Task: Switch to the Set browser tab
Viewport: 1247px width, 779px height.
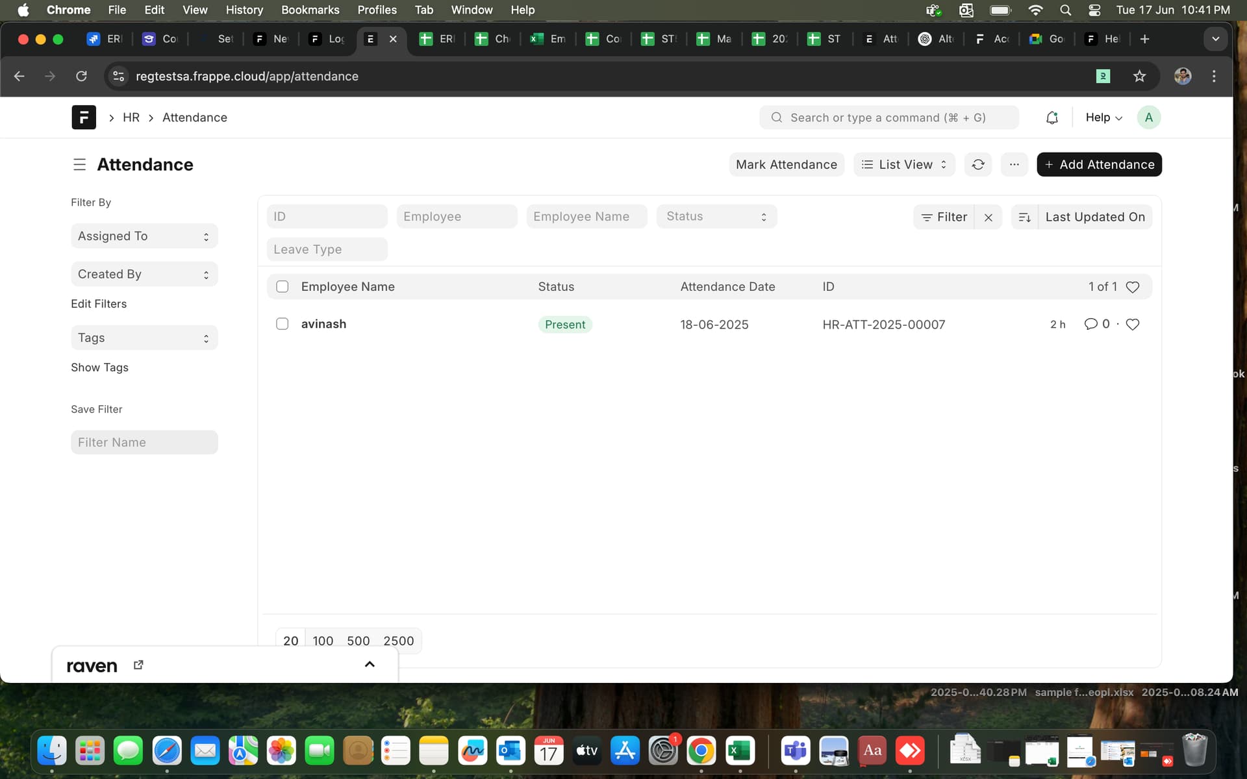Action: (217, 39)
